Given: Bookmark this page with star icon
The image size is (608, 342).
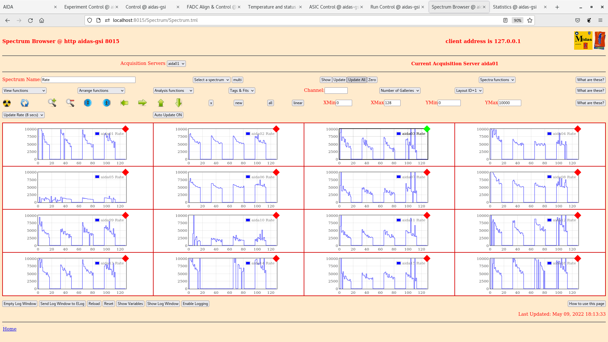Looking at the screenshot, I should pos(530,20).
